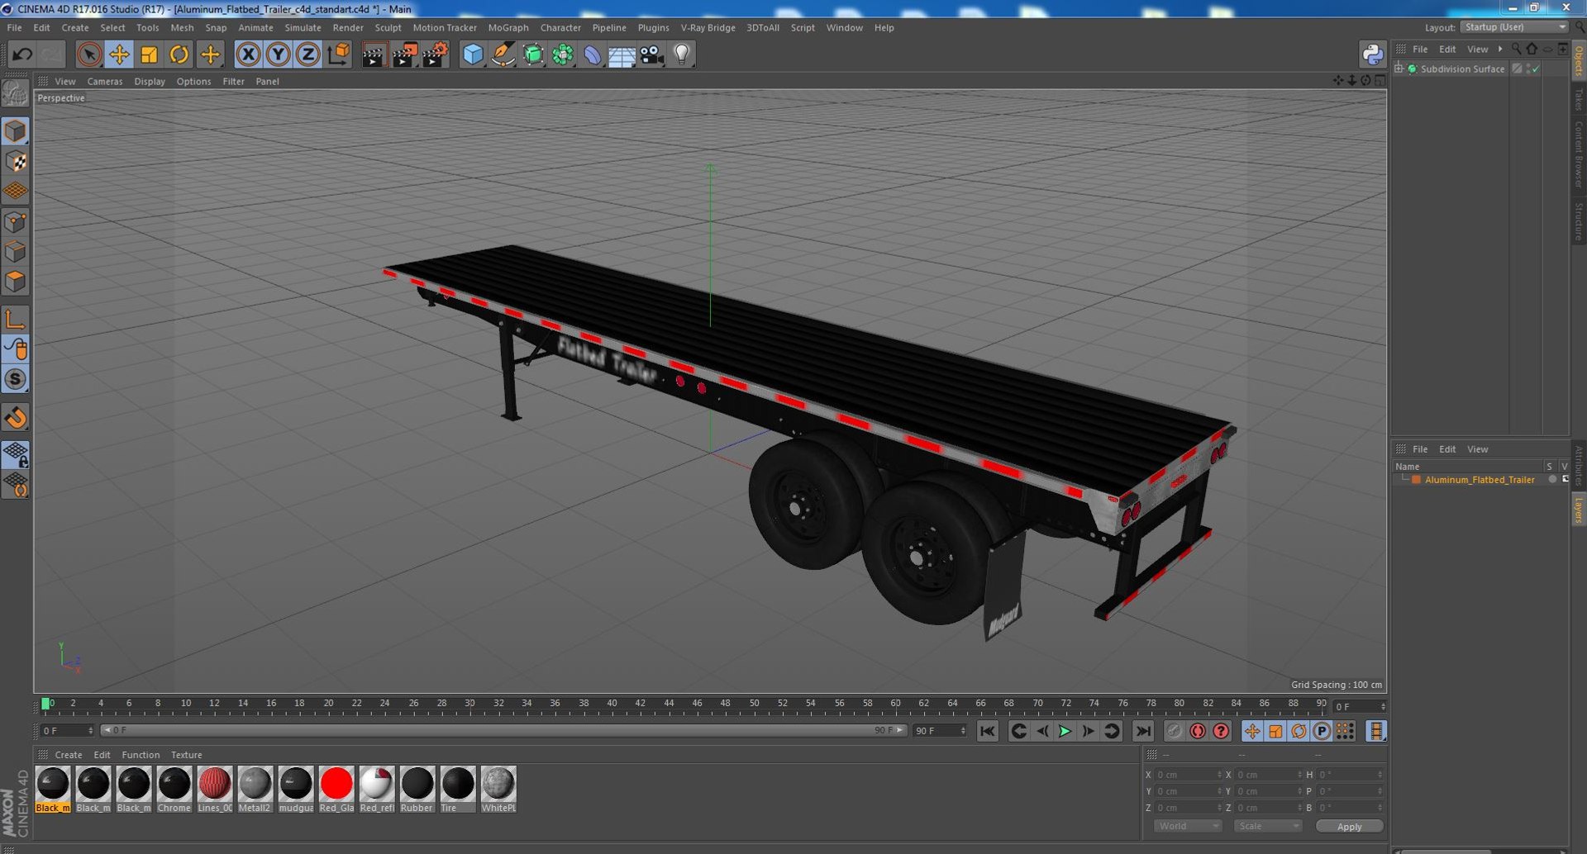Viewport: 1587px width, 854px height.
Task: Add a Floor environment object
Action: click(x=622, y=55)
